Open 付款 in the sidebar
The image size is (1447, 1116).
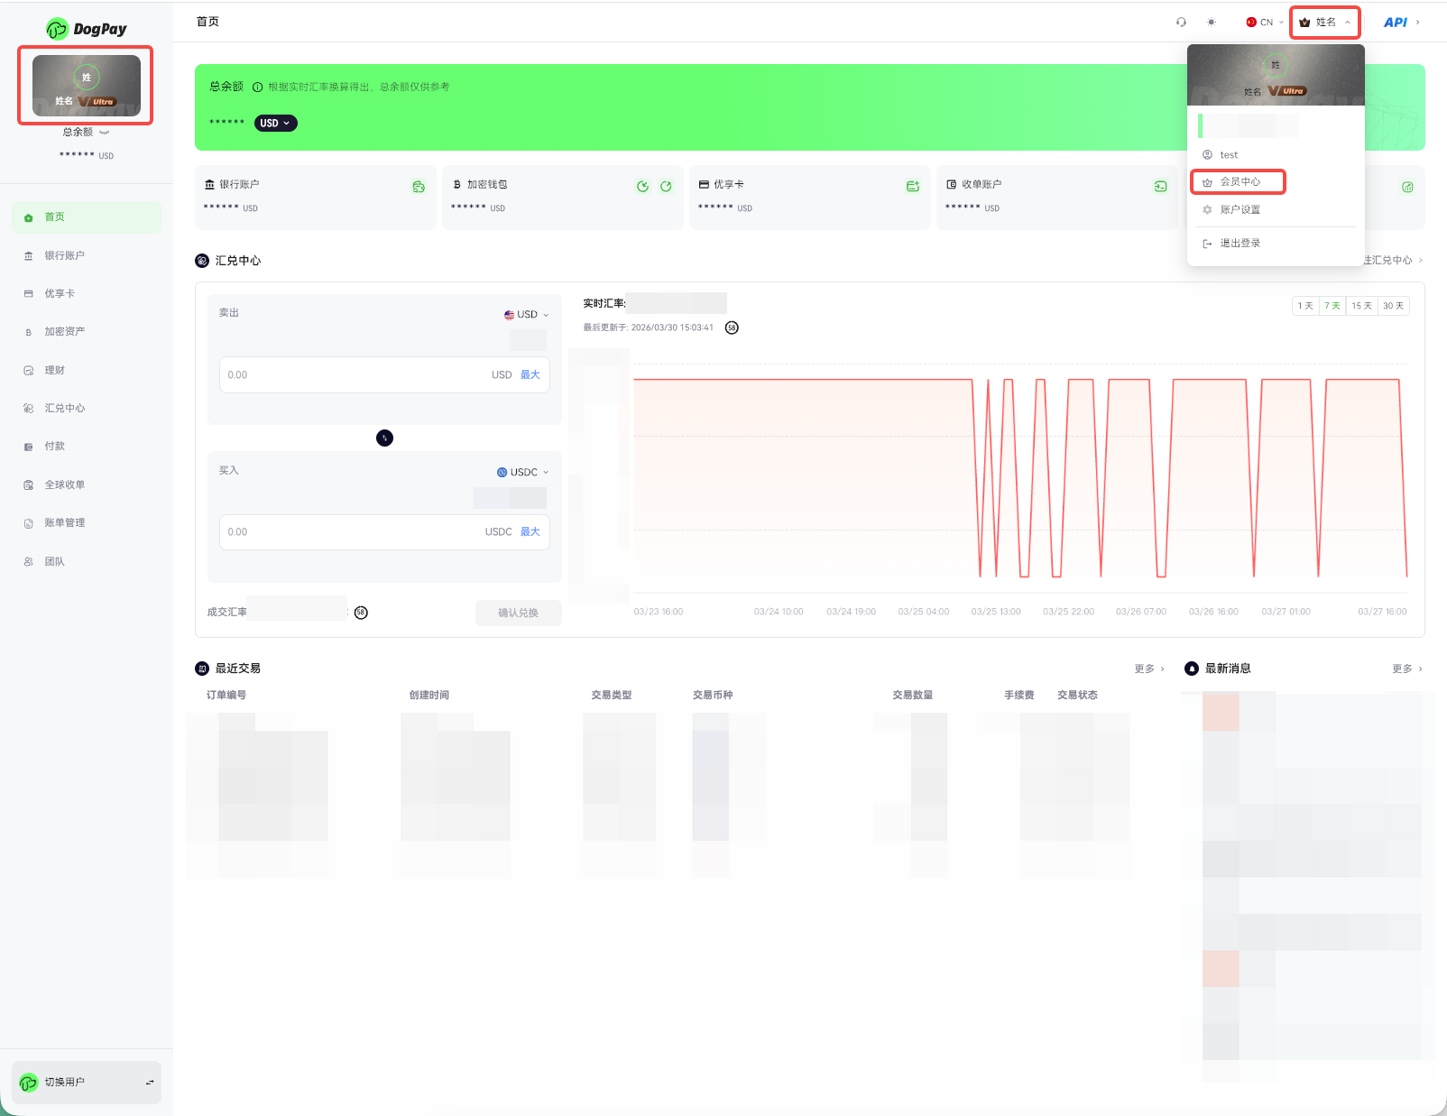(x=87, y=447)
